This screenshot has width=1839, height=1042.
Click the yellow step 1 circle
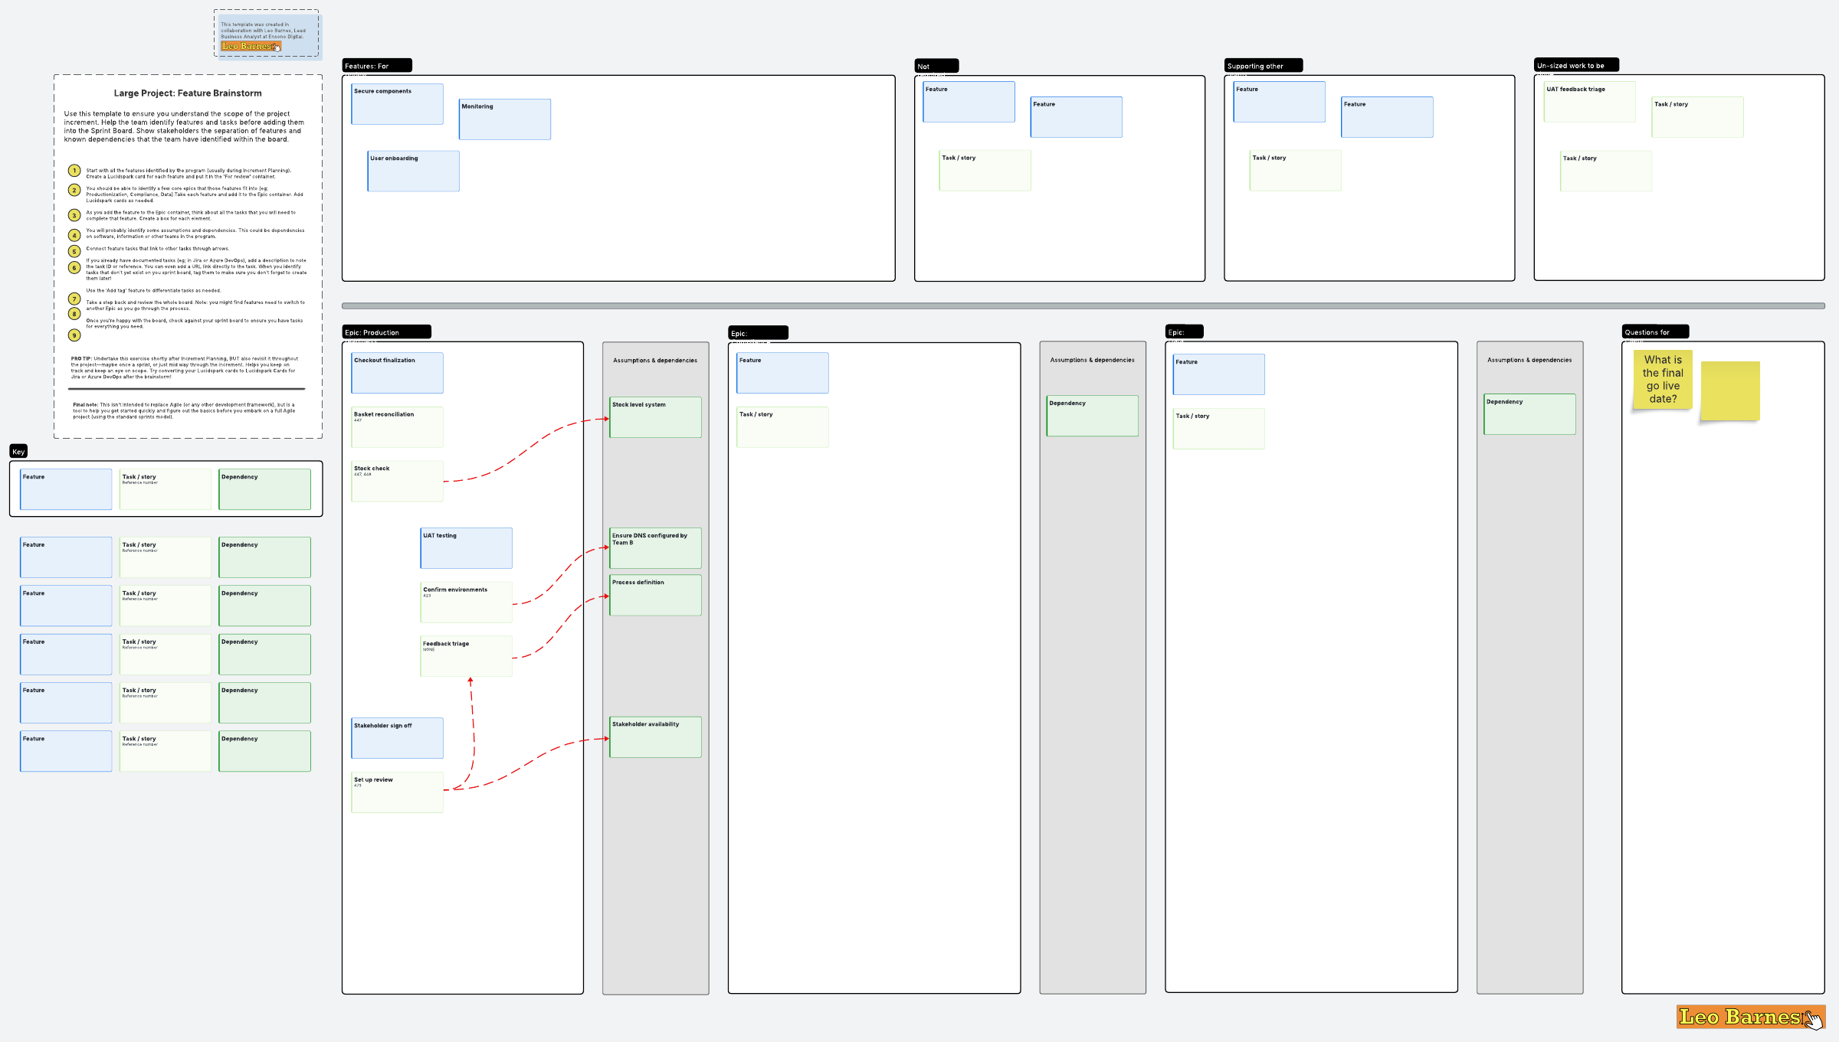pyautogui.click(x=74, y=171)
